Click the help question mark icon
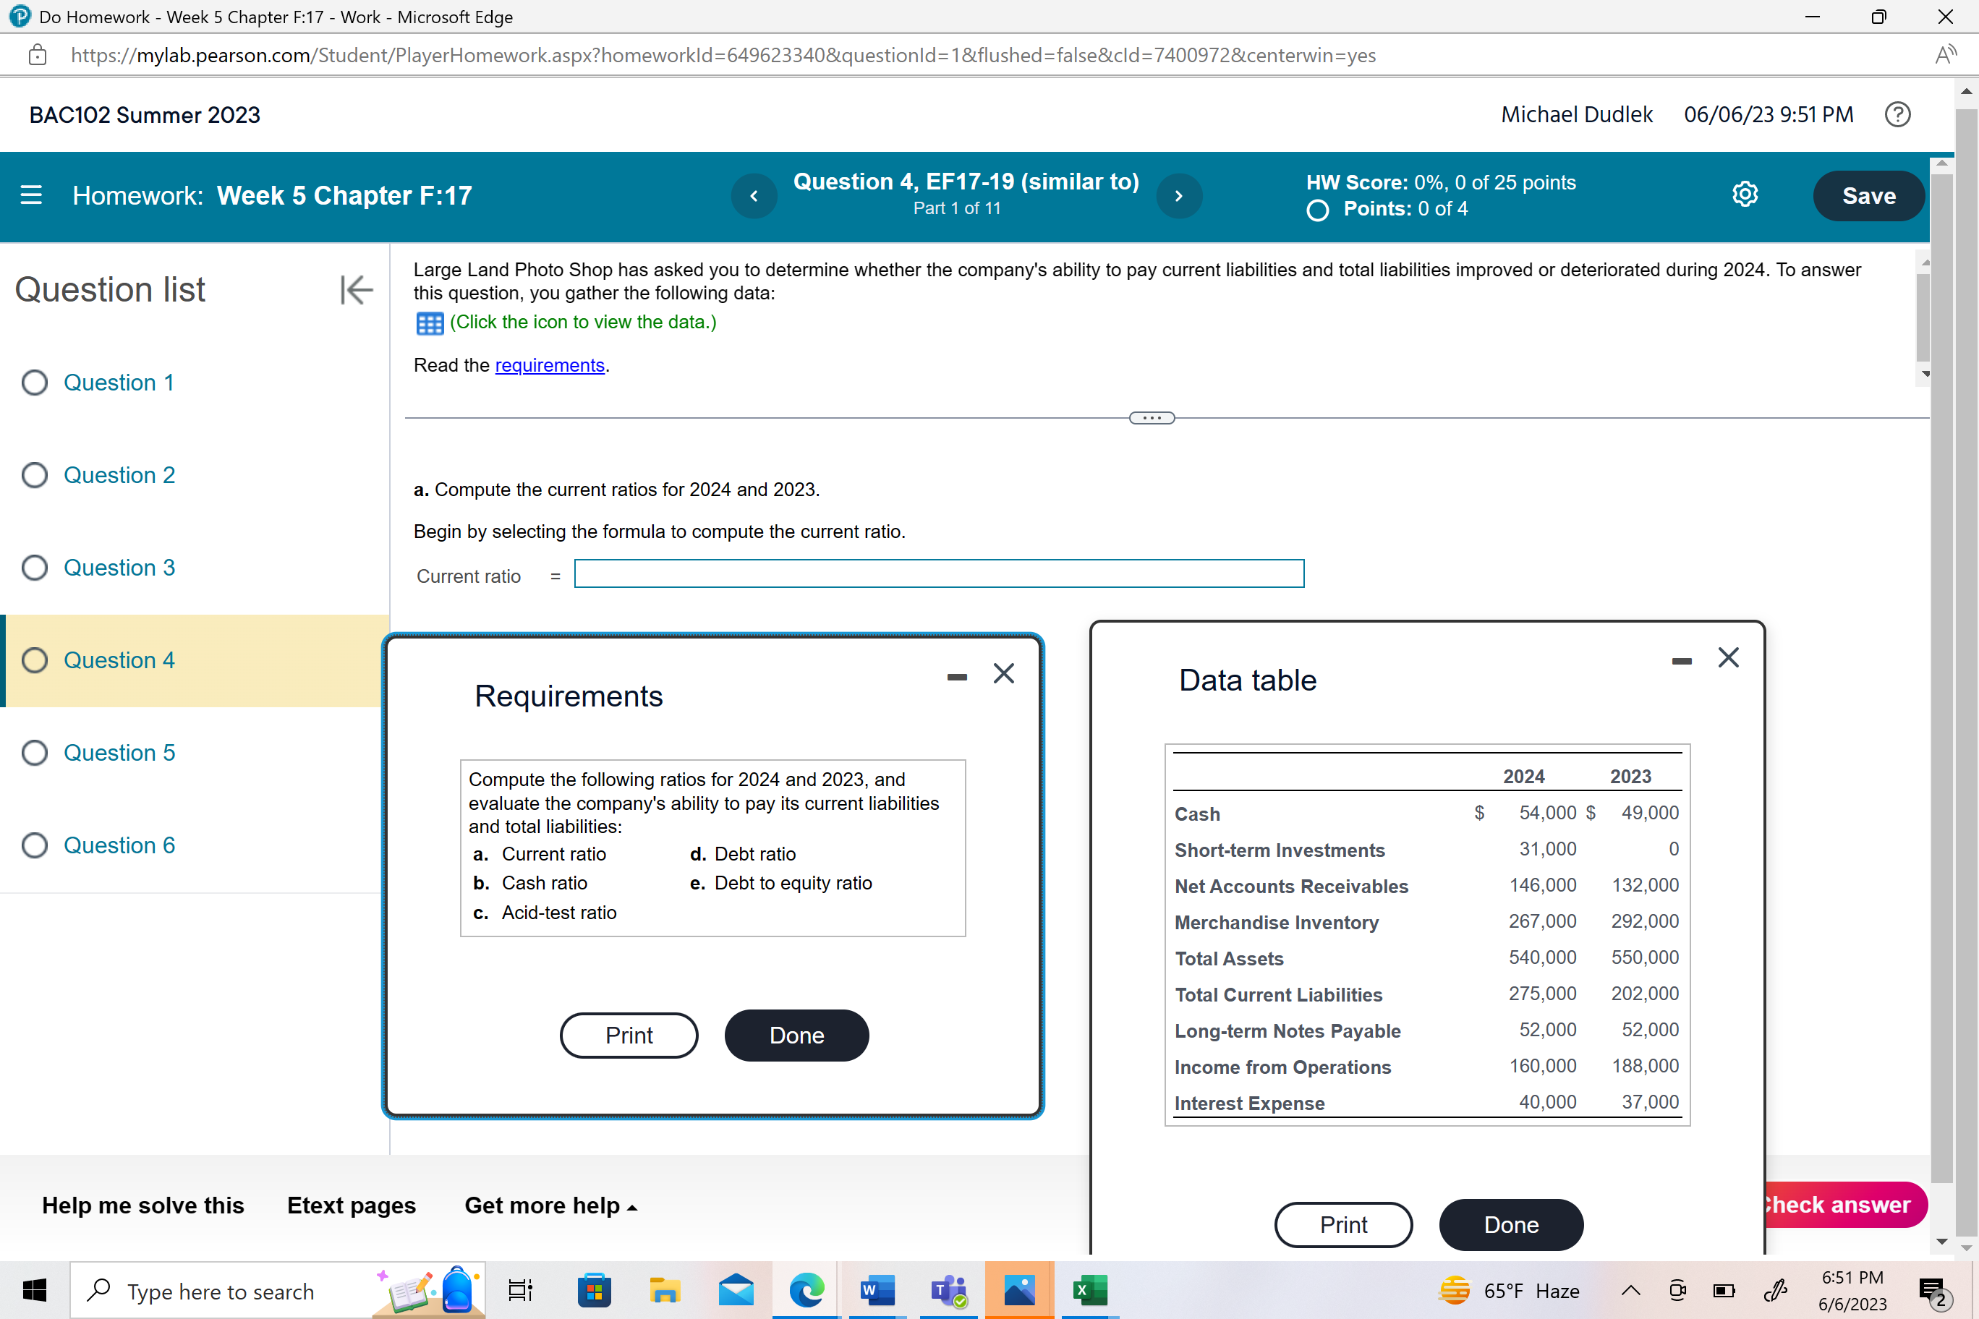 1897,114
